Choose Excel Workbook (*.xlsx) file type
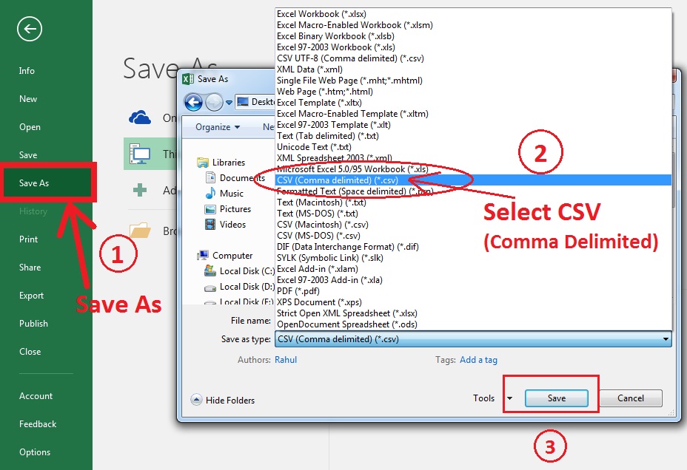Screen dimensions: 687x470 tap(473, 14)
